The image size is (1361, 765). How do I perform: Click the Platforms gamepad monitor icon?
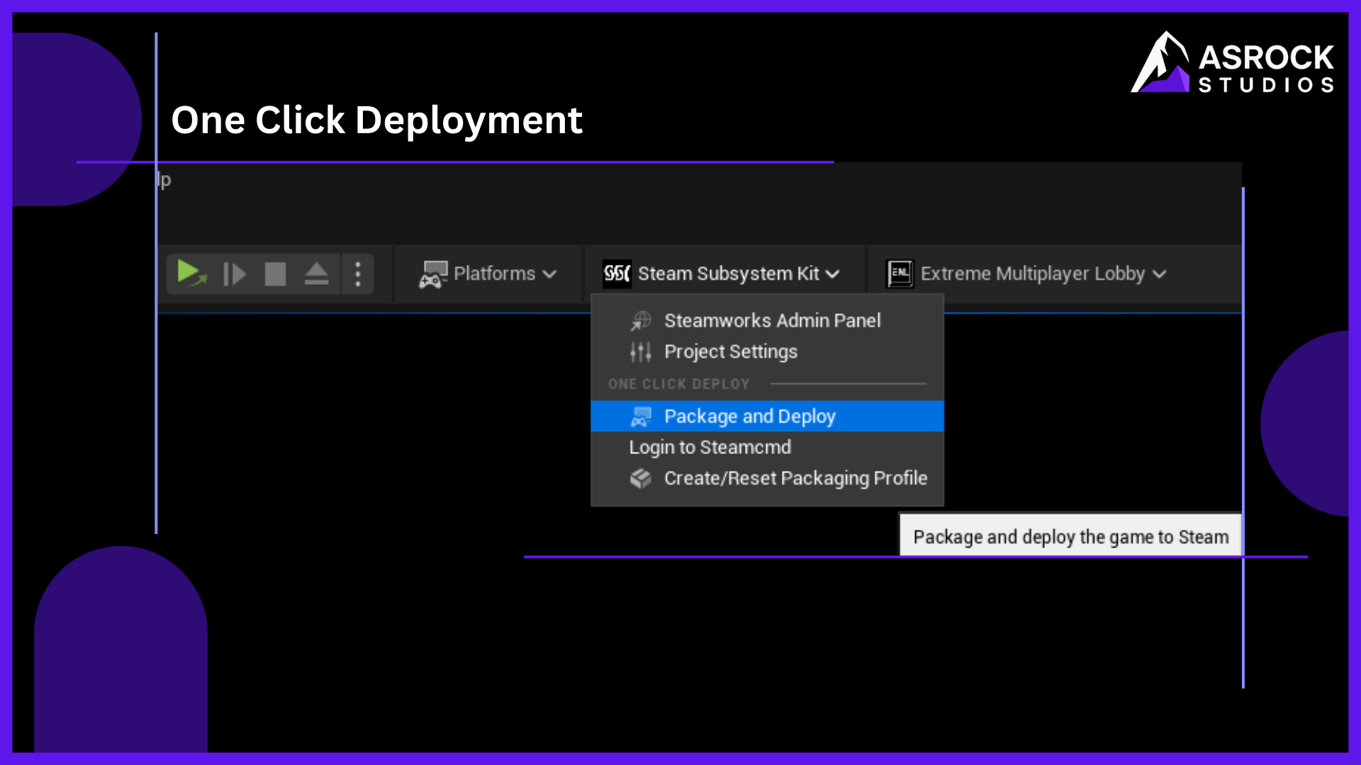433,275
